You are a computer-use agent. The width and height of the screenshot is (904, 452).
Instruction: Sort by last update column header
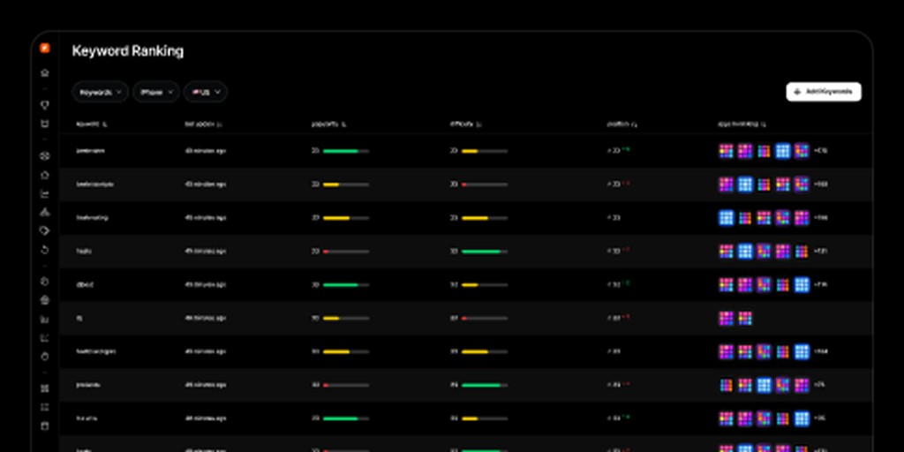point(202,124)
